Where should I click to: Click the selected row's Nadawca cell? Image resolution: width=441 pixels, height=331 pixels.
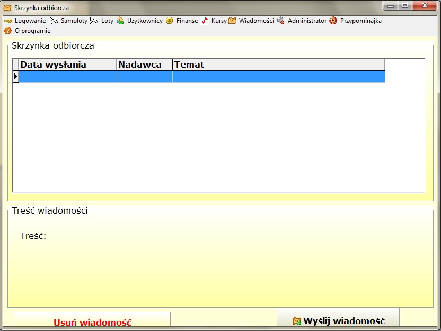(x=145, y=77)
